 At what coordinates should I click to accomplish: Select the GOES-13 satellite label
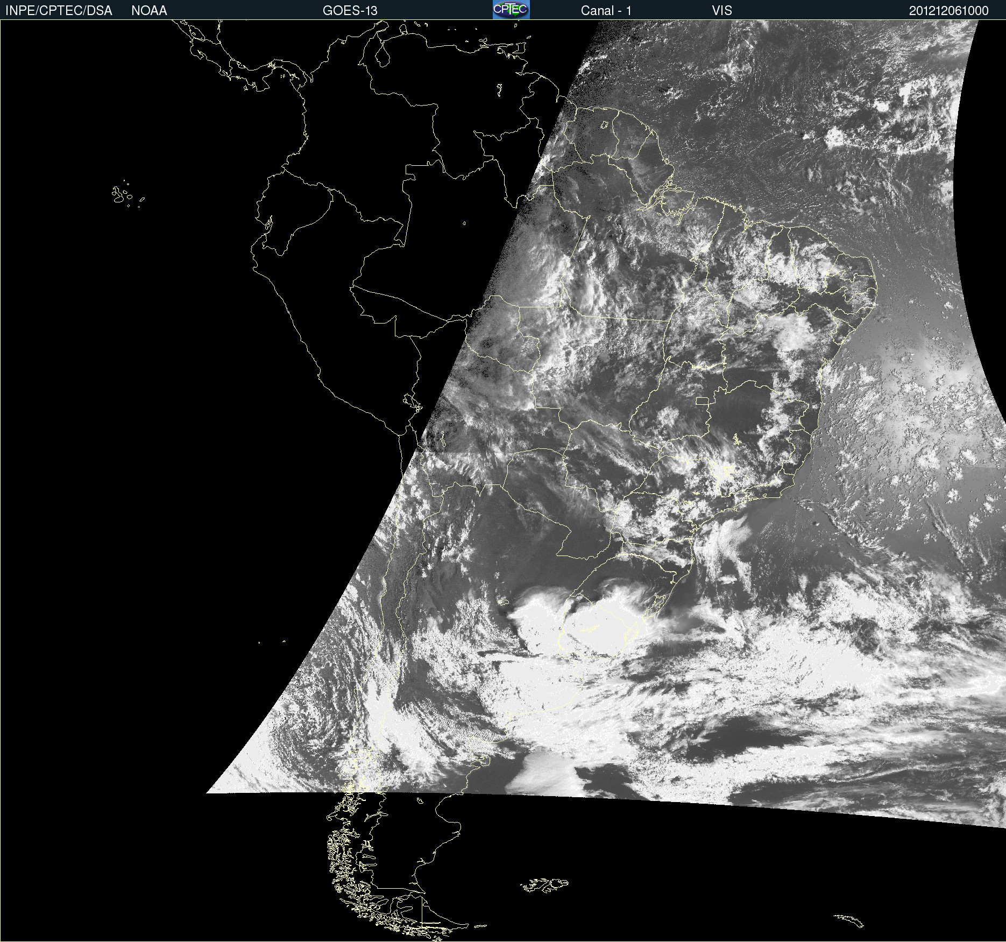(350, 10)
